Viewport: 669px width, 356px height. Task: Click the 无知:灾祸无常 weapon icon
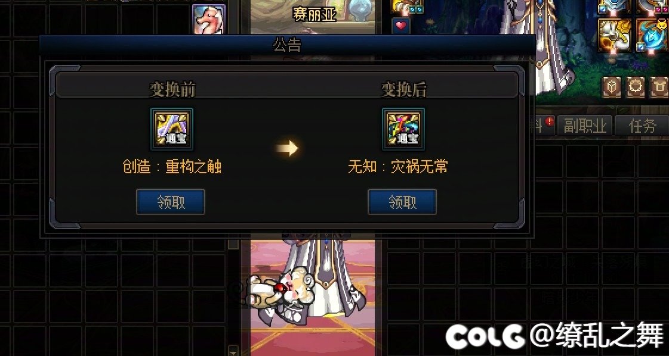[403, 129]
